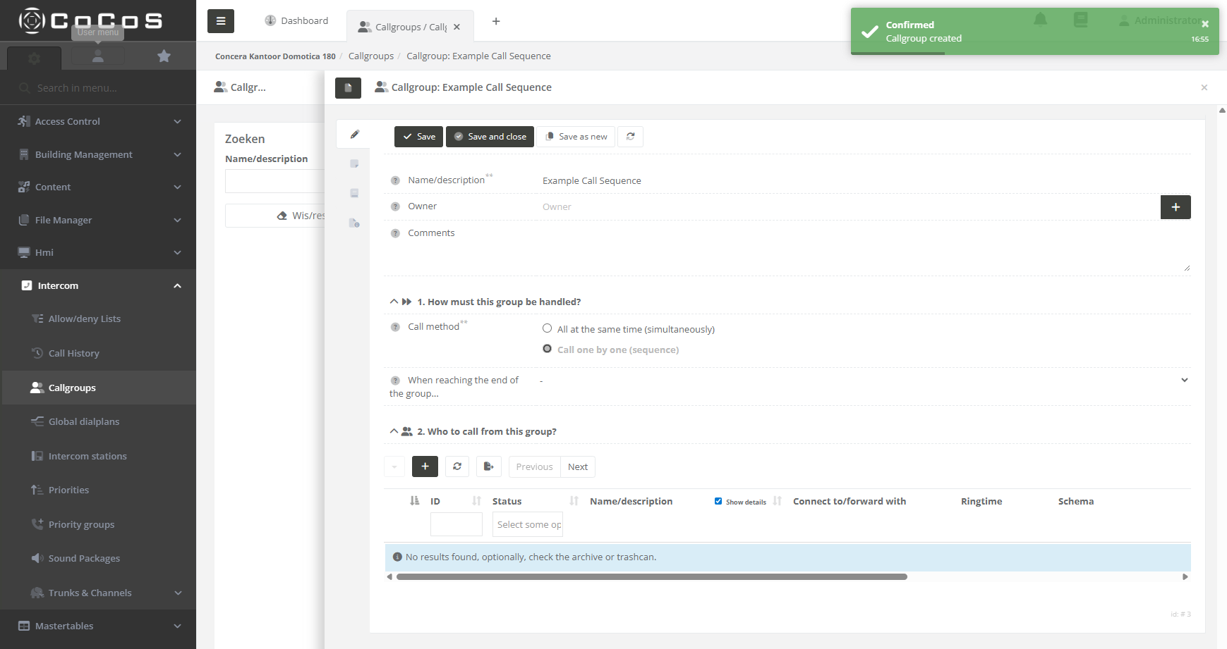Collapse section 1 How must this group be handled
Image resolution: width=1227 pixels, height=649 pixels.
[x=394, y=302]
